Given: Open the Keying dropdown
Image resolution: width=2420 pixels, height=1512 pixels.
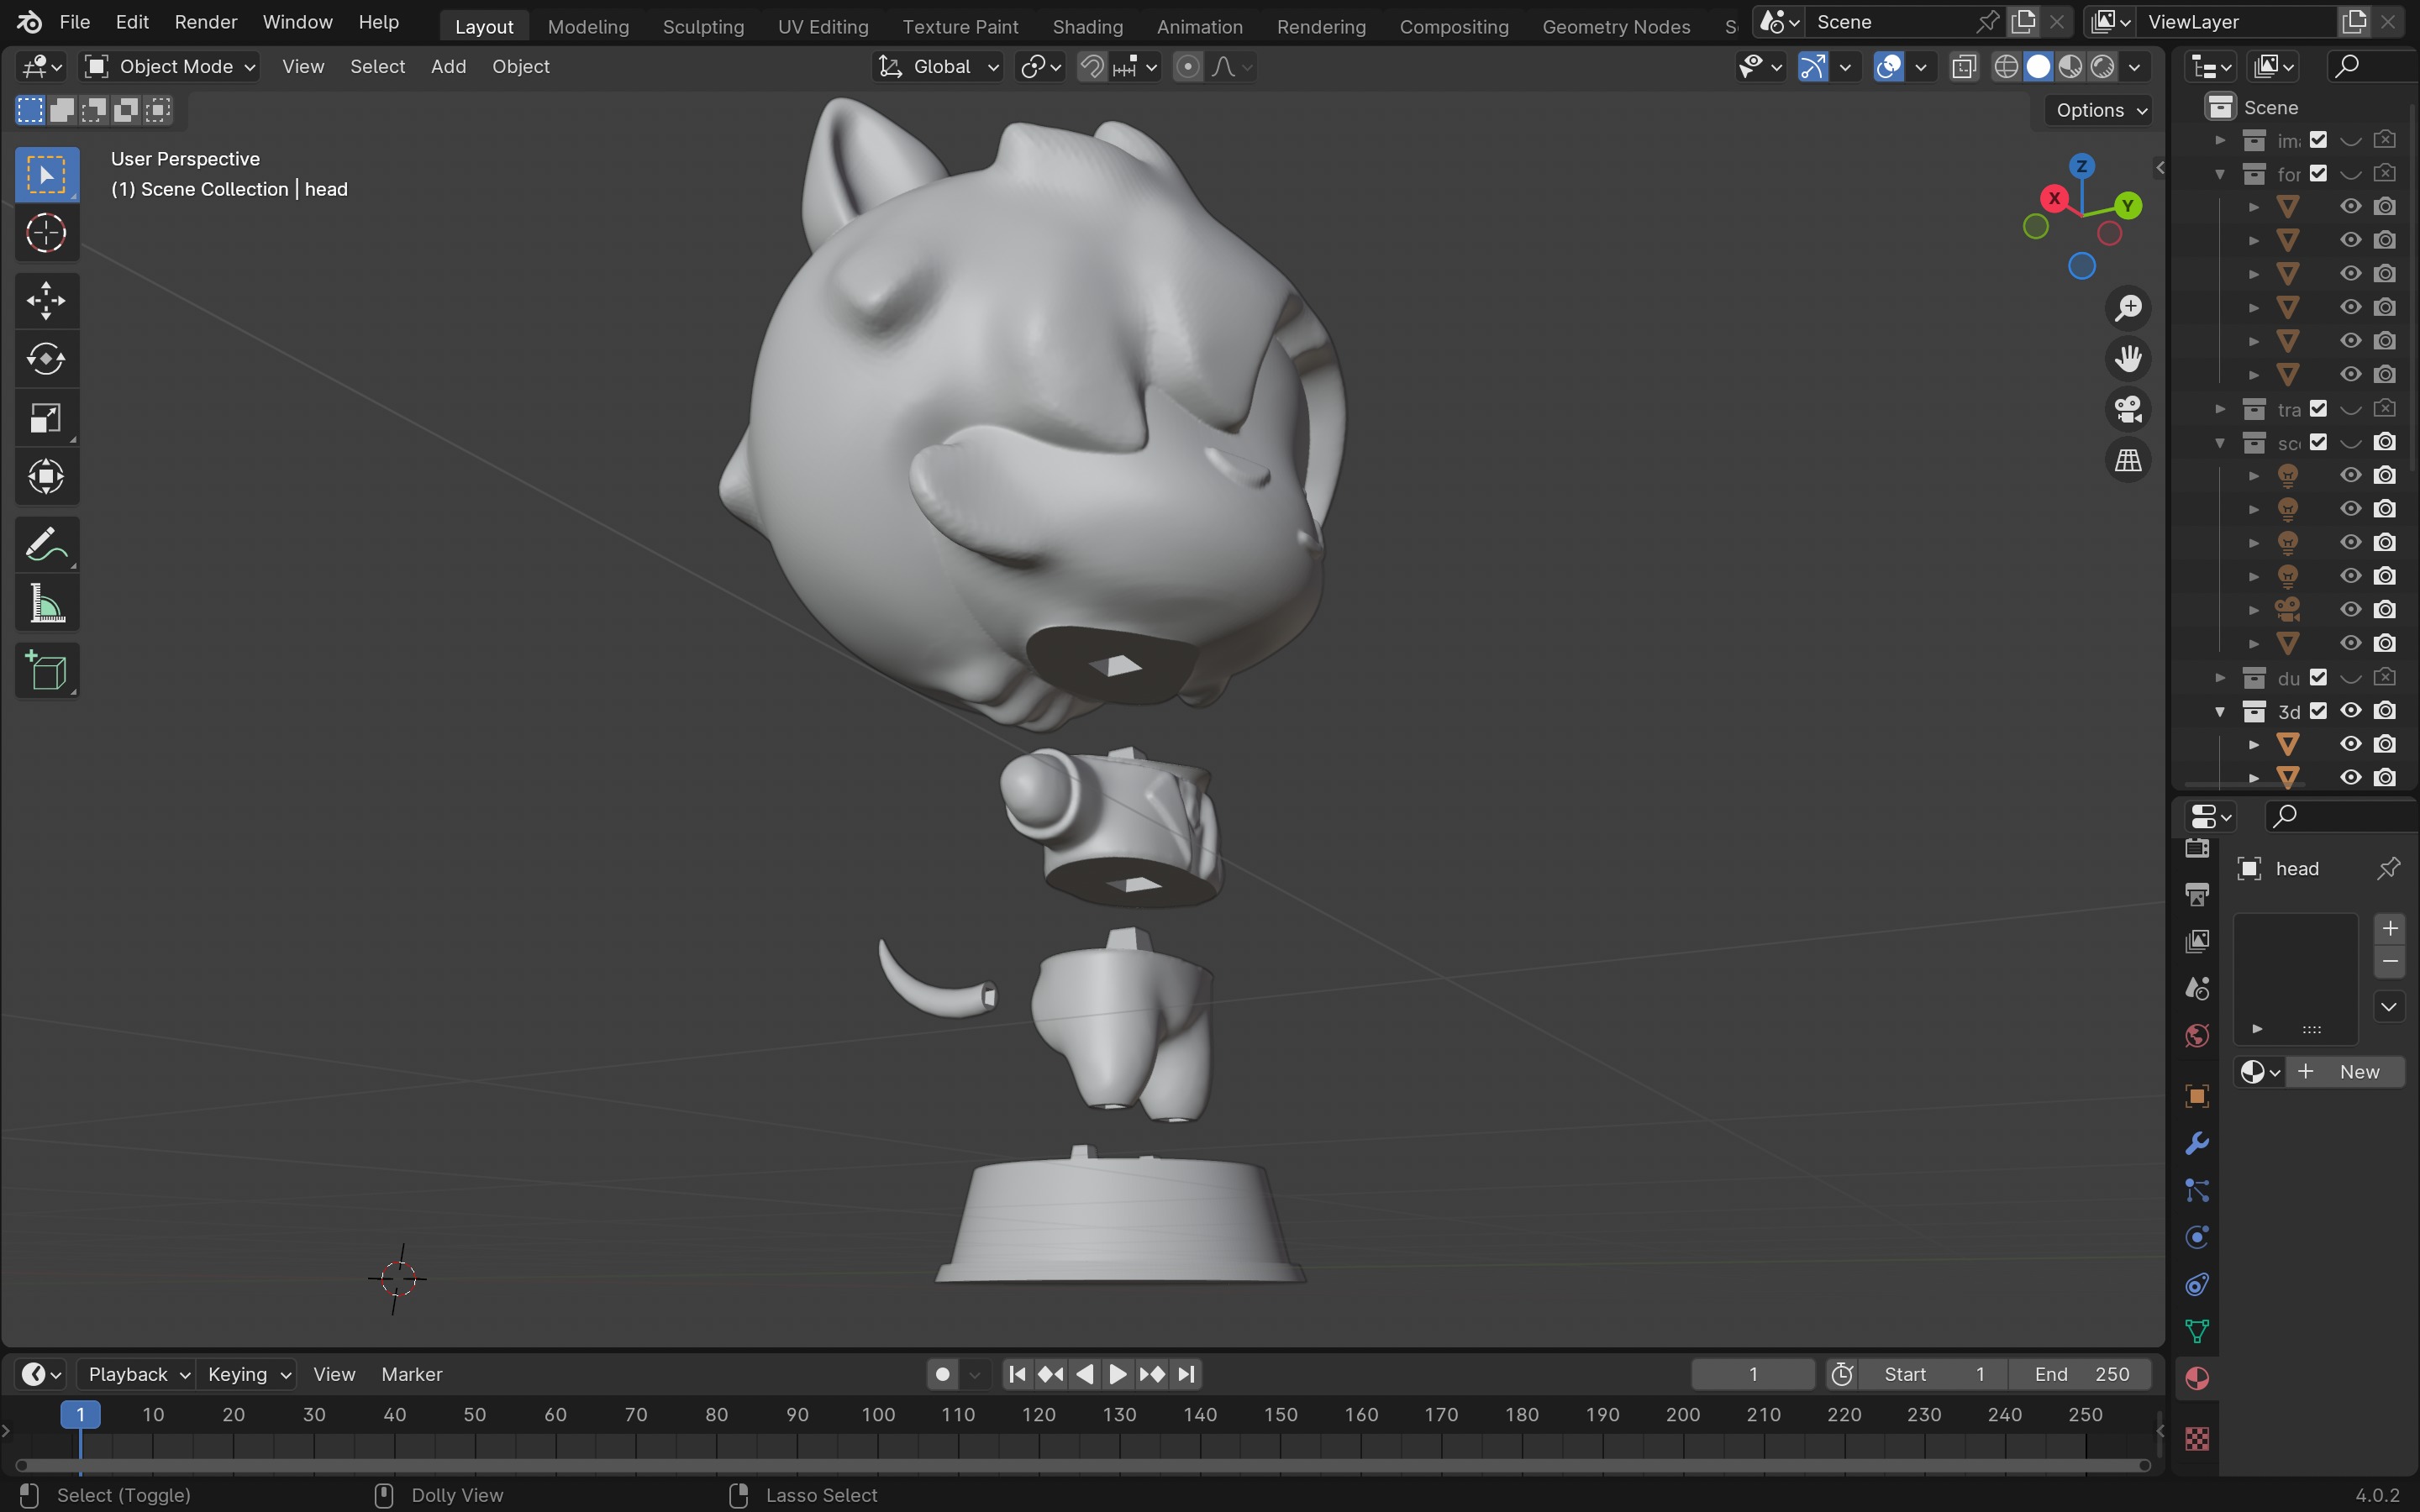Looking at the screenshot, I should (247, 1374).
